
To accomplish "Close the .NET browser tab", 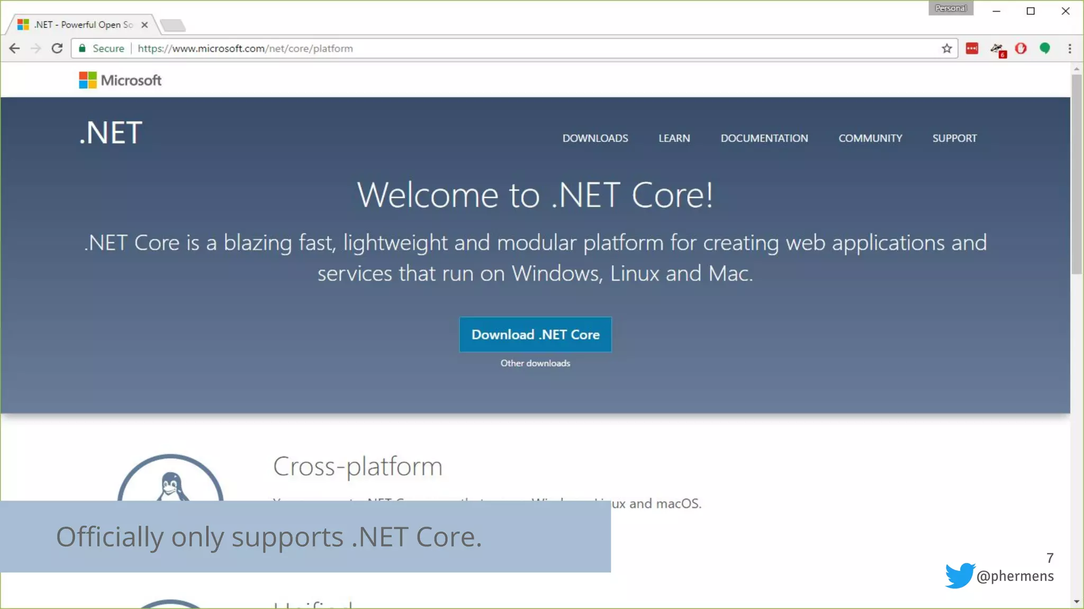I will 144,25.
